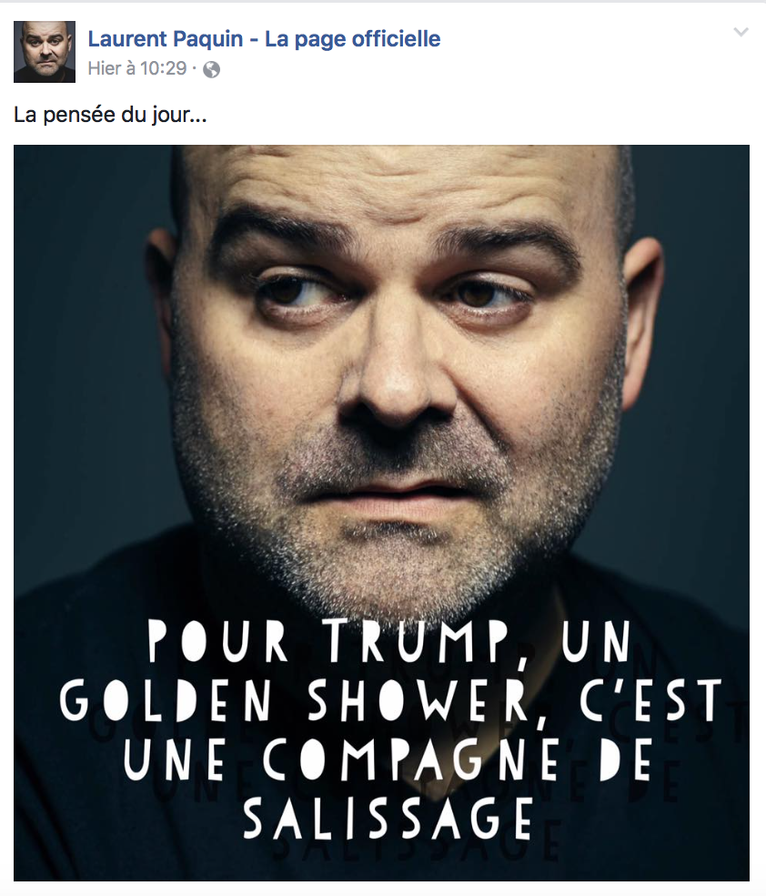Open the post options chevron menu
The width and height of the screenshot is (766, 896).
click(x=741, y=32)
